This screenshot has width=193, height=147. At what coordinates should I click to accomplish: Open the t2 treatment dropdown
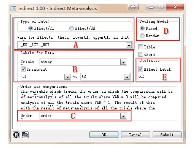click(x=127, y=77)
